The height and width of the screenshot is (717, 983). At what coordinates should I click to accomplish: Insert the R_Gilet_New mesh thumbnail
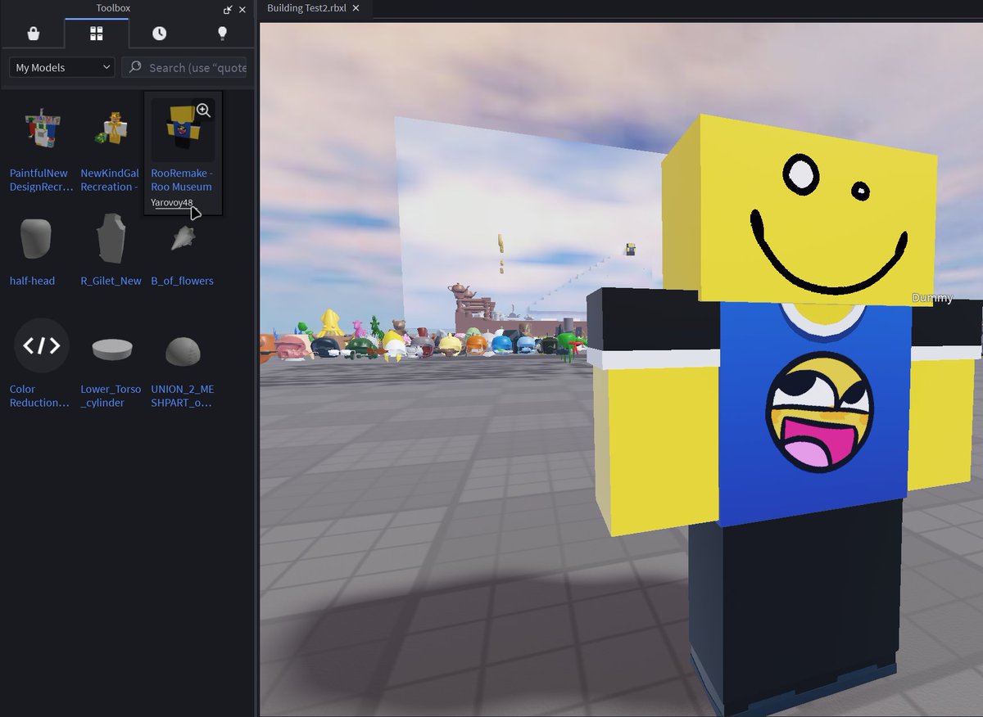tap(111, 239)
